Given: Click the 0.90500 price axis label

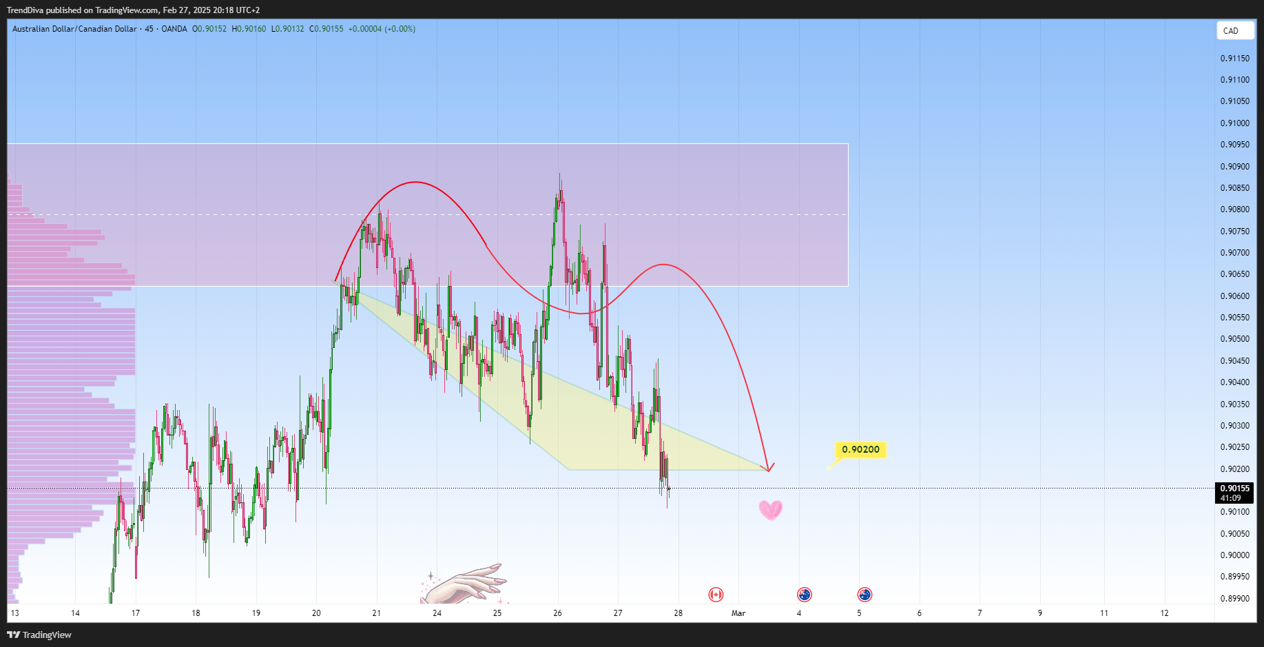Looking at the screenshot, I should point(1234,339).
